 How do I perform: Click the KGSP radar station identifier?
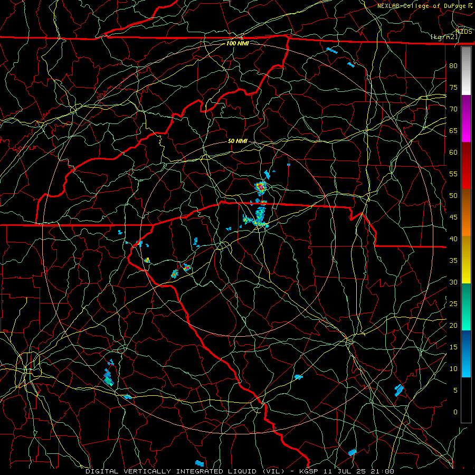310,471
